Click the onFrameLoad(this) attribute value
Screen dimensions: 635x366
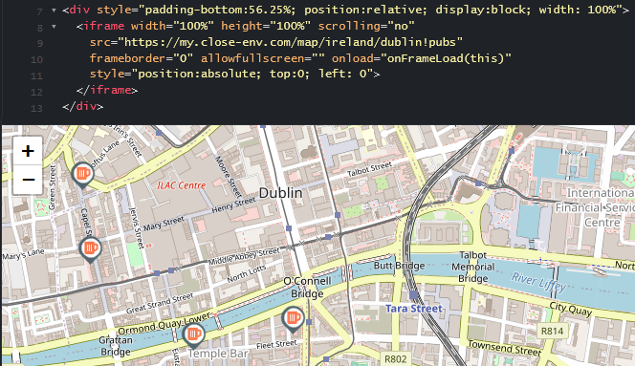pos(446,58)
